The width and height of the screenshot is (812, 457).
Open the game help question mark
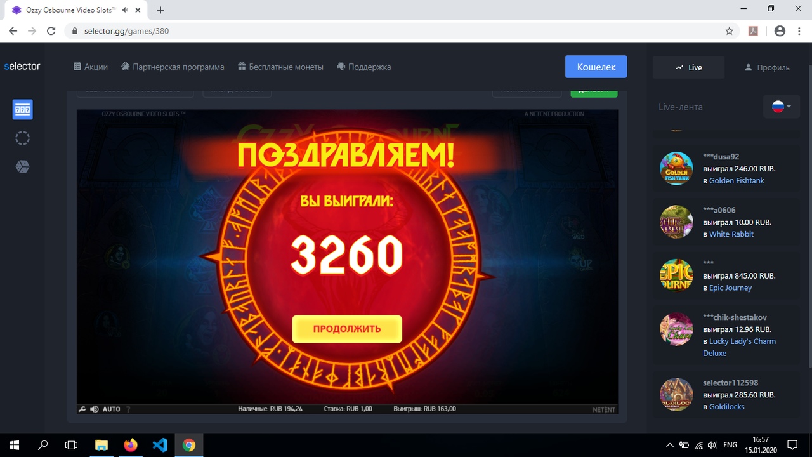pyautogui.click(x=128, y=409)
